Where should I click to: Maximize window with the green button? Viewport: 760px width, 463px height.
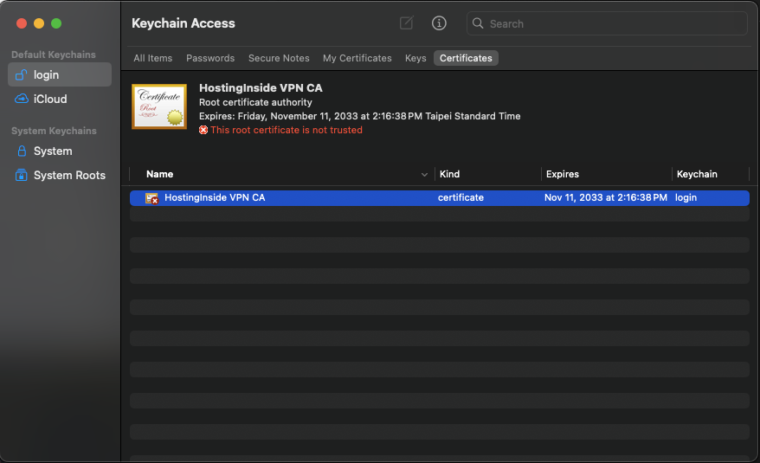tap(56, 23)
